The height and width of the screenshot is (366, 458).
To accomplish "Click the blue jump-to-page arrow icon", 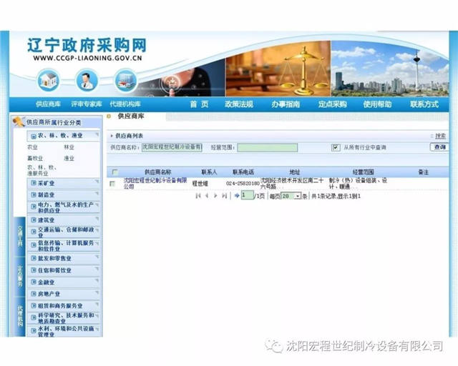I will [x=237, y=196].
